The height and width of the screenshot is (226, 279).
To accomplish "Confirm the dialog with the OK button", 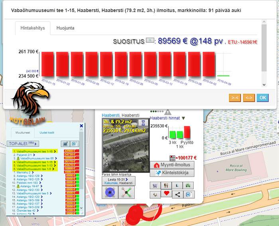I will click(263, 98).
